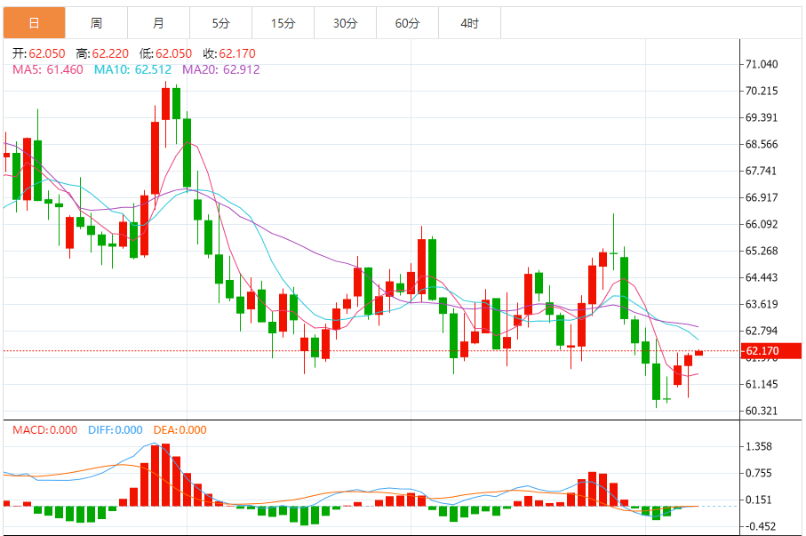Click the 71.040 price axis label

762,64
